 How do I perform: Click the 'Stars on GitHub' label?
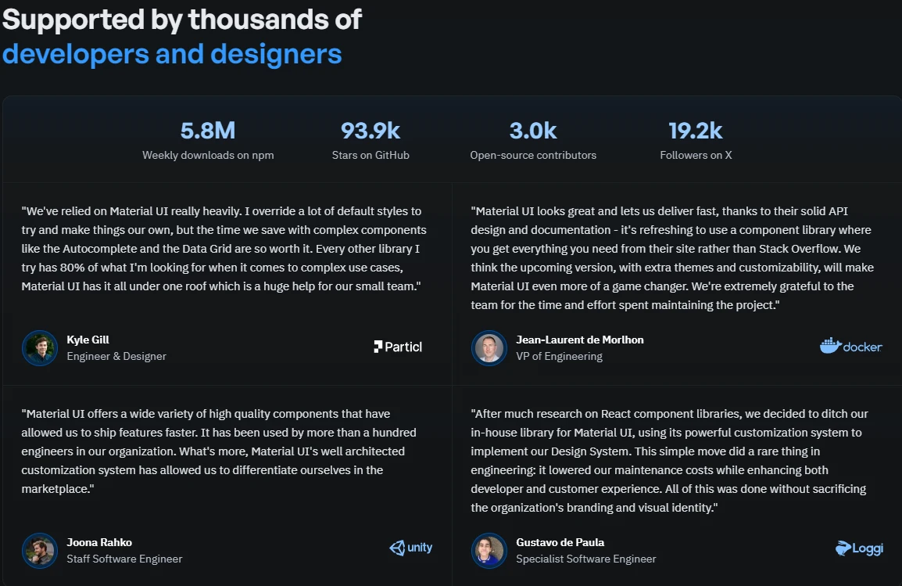coord(370,155)
